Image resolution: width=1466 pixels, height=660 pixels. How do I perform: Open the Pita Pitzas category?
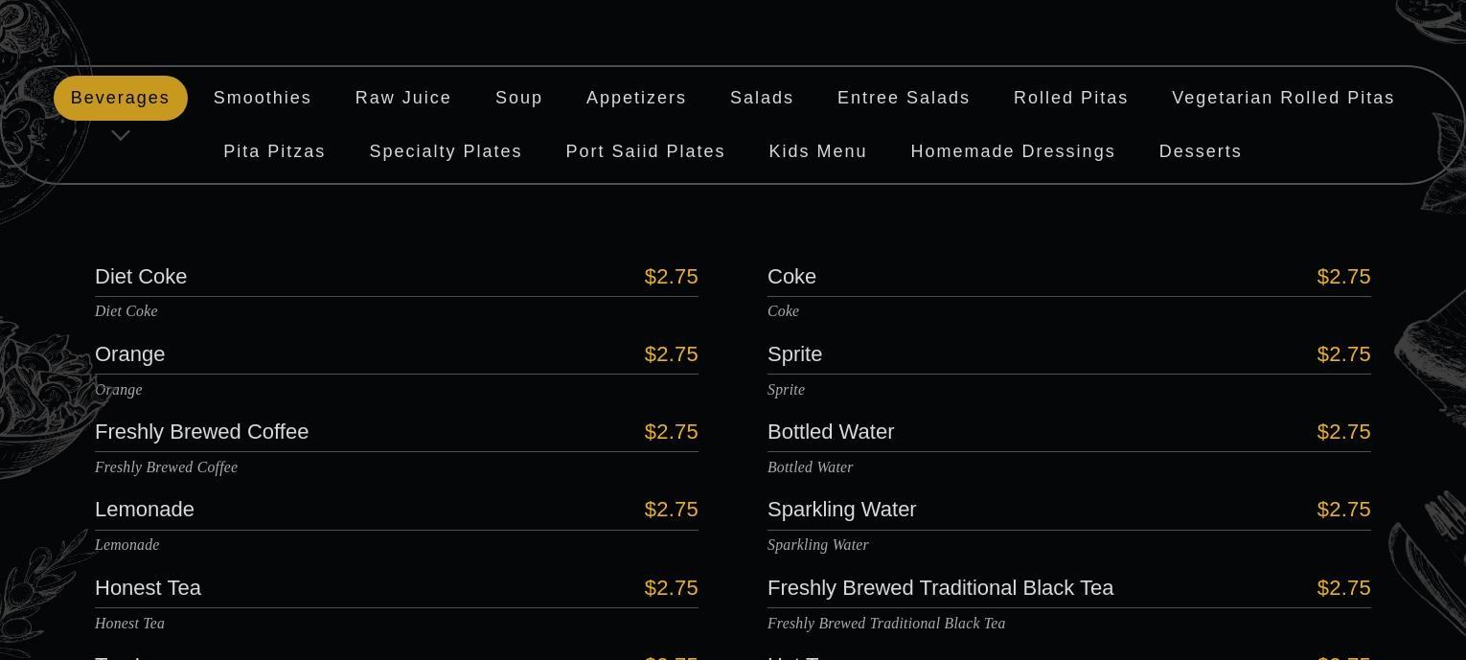pos(275,151)
